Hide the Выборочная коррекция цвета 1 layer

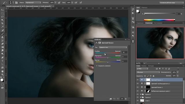pyautogui.click(x=138, y=91)
